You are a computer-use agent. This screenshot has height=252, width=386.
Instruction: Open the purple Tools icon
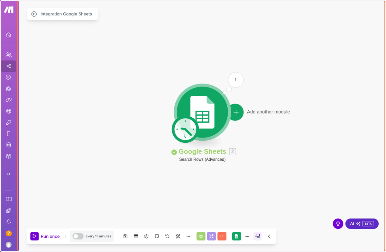pos(211,236)
